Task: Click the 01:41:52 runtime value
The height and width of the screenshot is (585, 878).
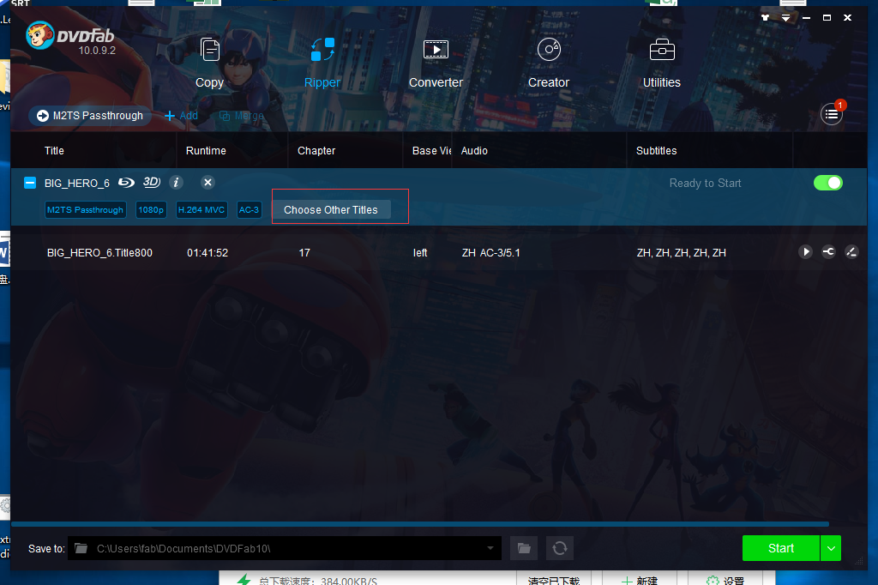Action: [207, 253]
